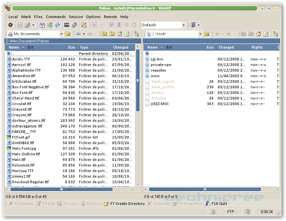The height and width of the screenshot is (221, 286).
Task: Click the Select files plus icon
Action: 95,25
